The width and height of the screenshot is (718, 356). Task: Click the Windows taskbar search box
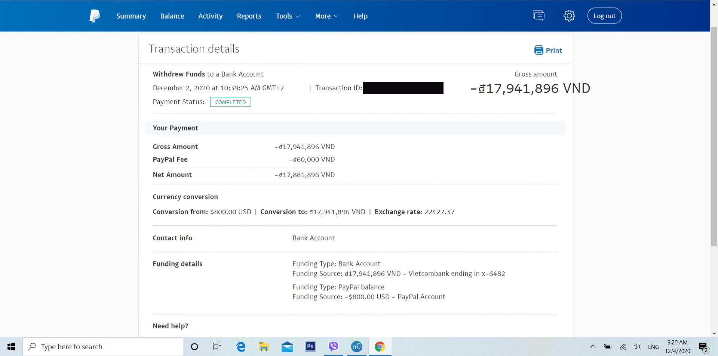(x=103, y=347)
